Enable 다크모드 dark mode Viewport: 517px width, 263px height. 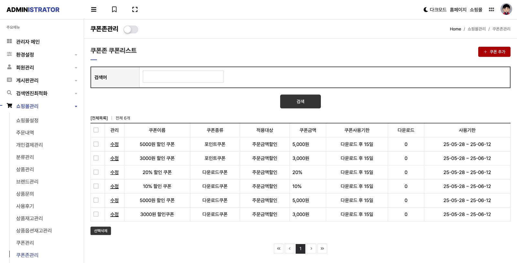click(x=435, y=10)
